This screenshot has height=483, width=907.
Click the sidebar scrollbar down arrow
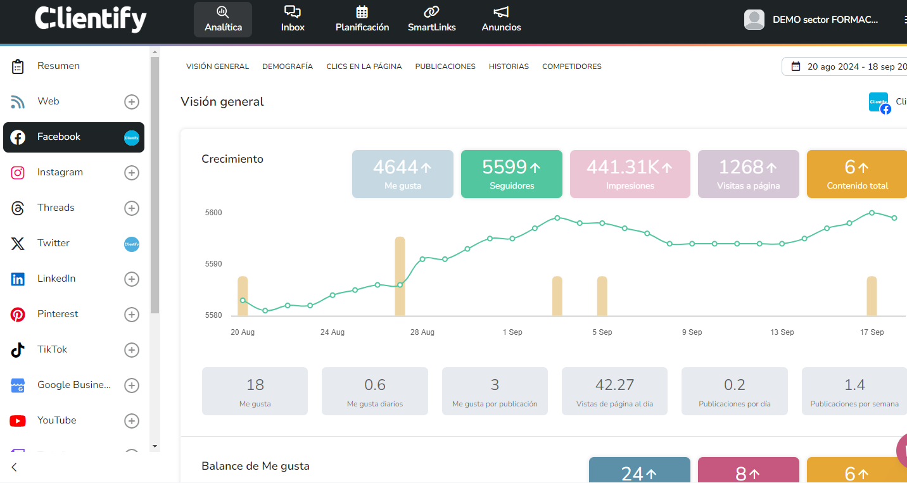point(155,446)
